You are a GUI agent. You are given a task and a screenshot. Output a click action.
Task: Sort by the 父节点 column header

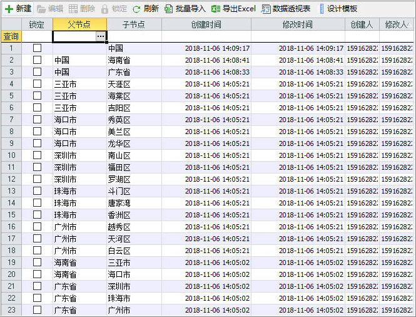point(79,24)
